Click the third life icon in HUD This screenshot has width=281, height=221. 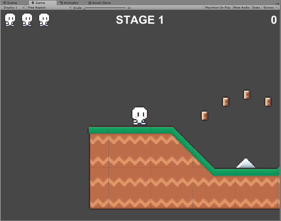pos(44,20)
